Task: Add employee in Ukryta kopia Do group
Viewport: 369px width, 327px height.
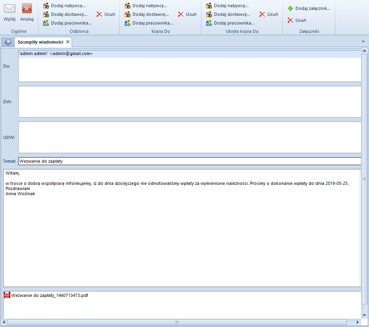Action: pos(230,23)
